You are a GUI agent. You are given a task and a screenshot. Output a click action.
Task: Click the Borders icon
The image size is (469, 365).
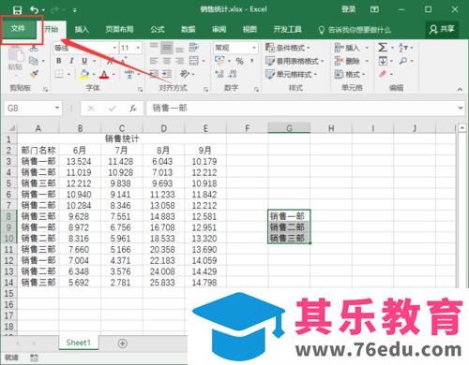59,74
